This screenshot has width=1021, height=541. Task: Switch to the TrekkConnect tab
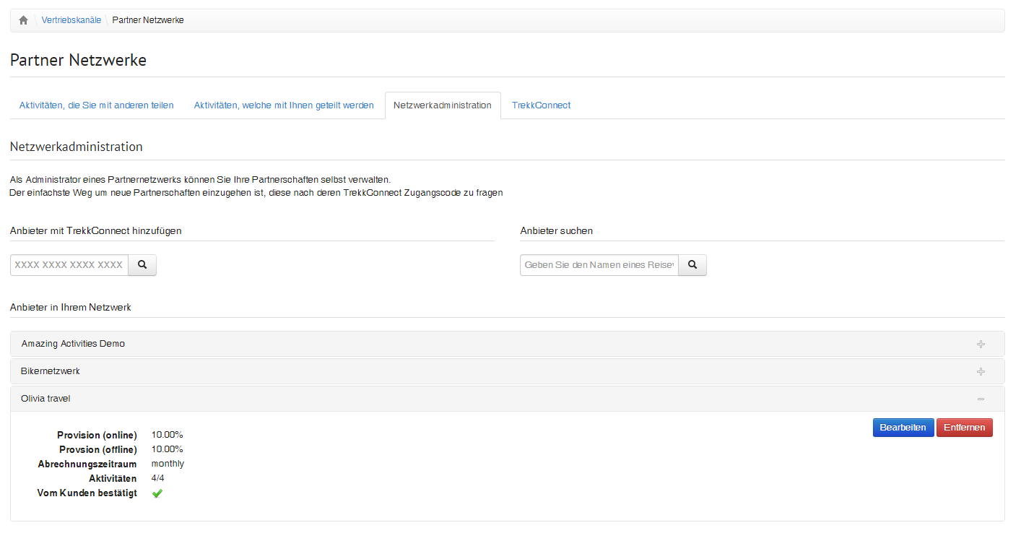[541, 105]
